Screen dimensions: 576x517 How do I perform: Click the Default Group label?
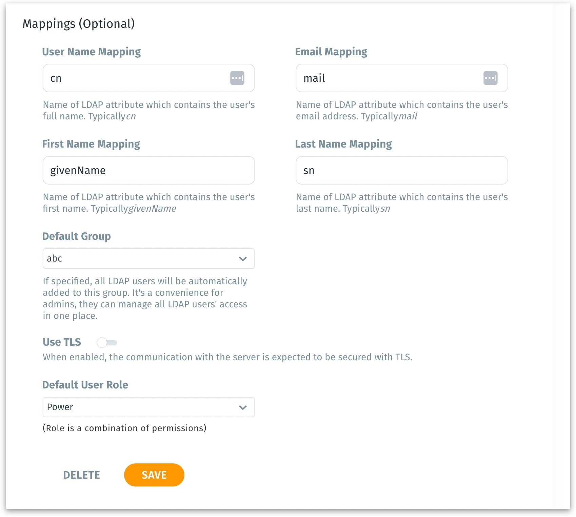click(x=77, y=236)
